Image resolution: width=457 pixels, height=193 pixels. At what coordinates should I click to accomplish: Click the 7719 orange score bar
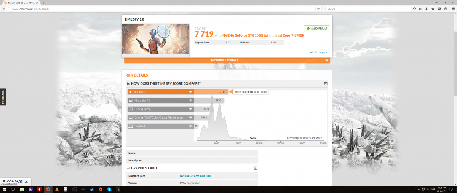[x=211, y=92]
